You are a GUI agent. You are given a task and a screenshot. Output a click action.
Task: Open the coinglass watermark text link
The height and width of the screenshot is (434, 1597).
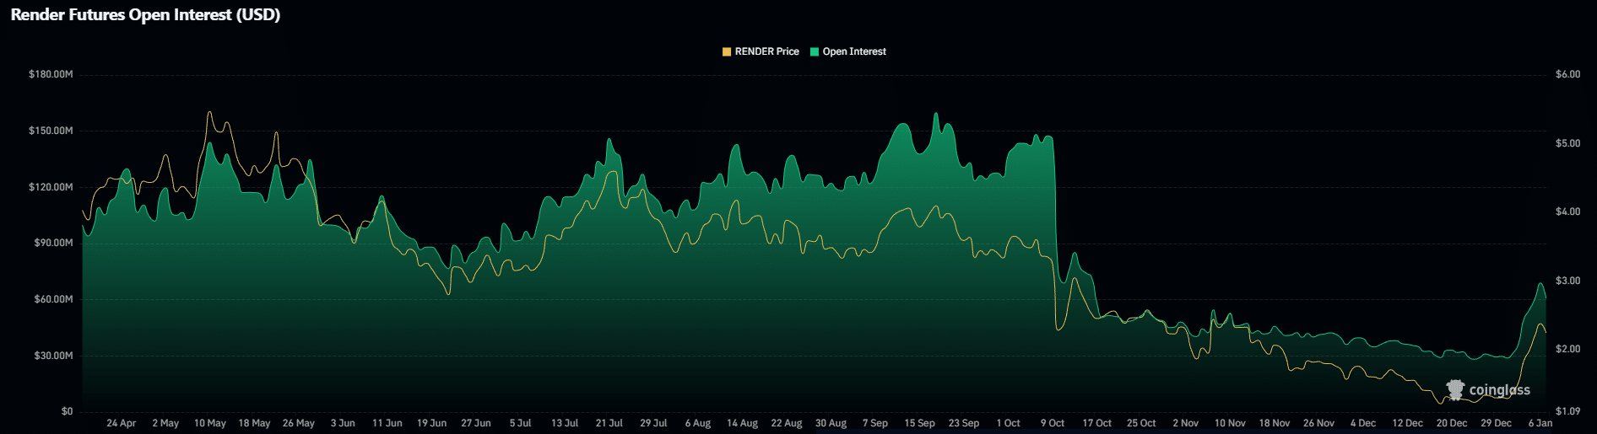[x=1499, y=390]
